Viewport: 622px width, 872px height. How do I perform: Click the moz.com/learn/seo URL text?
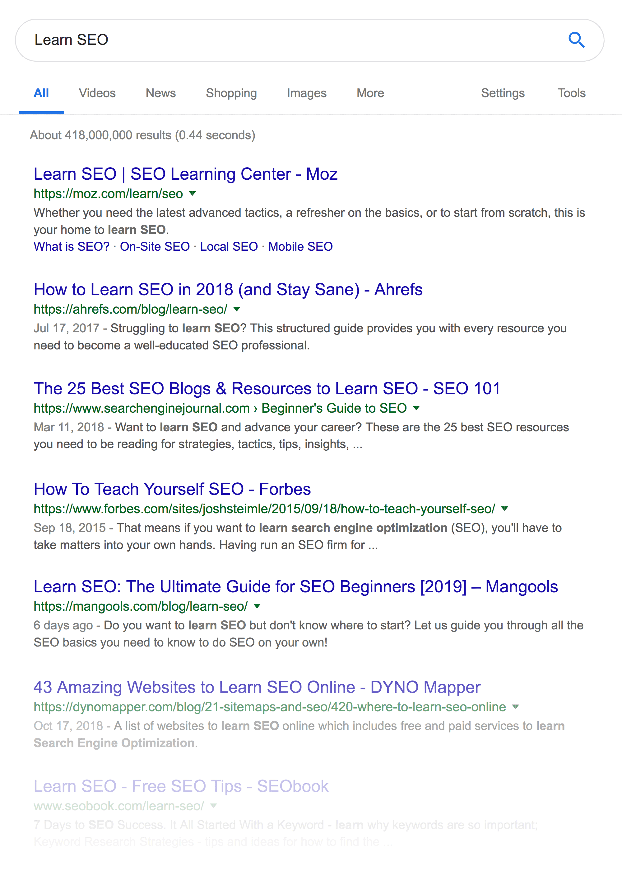tap(109, 194)
